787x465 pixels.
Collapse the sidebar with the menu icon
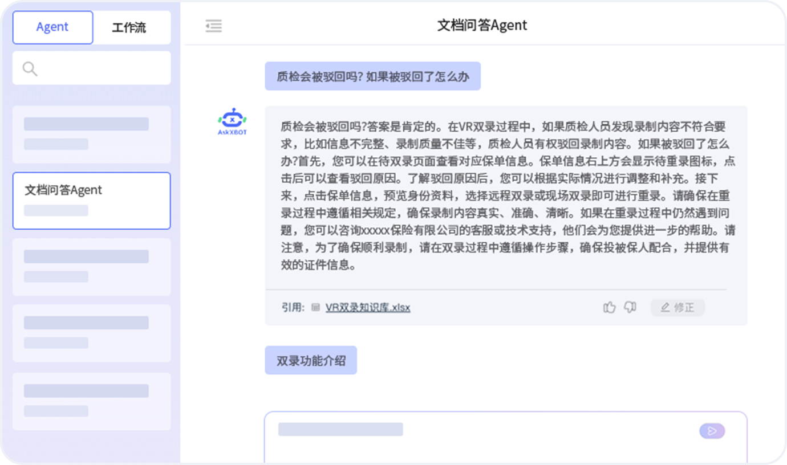[x=213, y=26]
